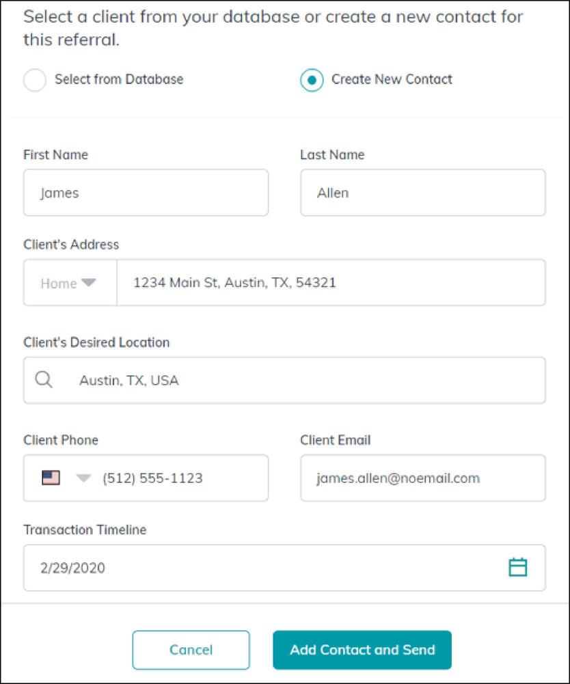Click the magnifier icon in Desired Location
This screenshot has height=684, width=570.
pyautogui.click(x=44, y=380)
